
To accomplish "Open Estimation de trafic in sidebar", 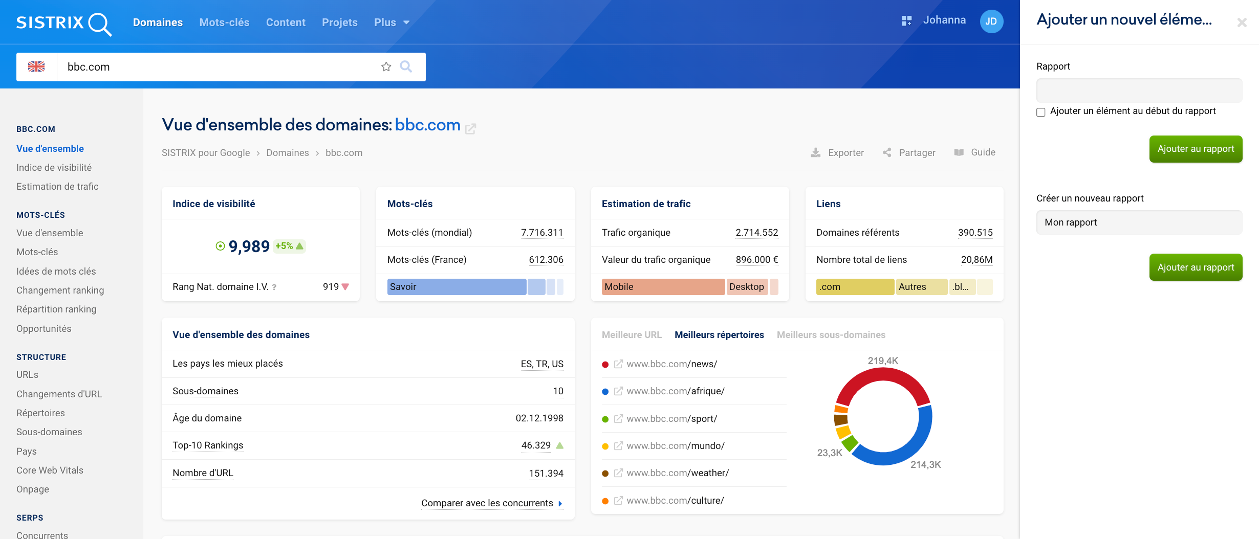I will coord(57,187).
